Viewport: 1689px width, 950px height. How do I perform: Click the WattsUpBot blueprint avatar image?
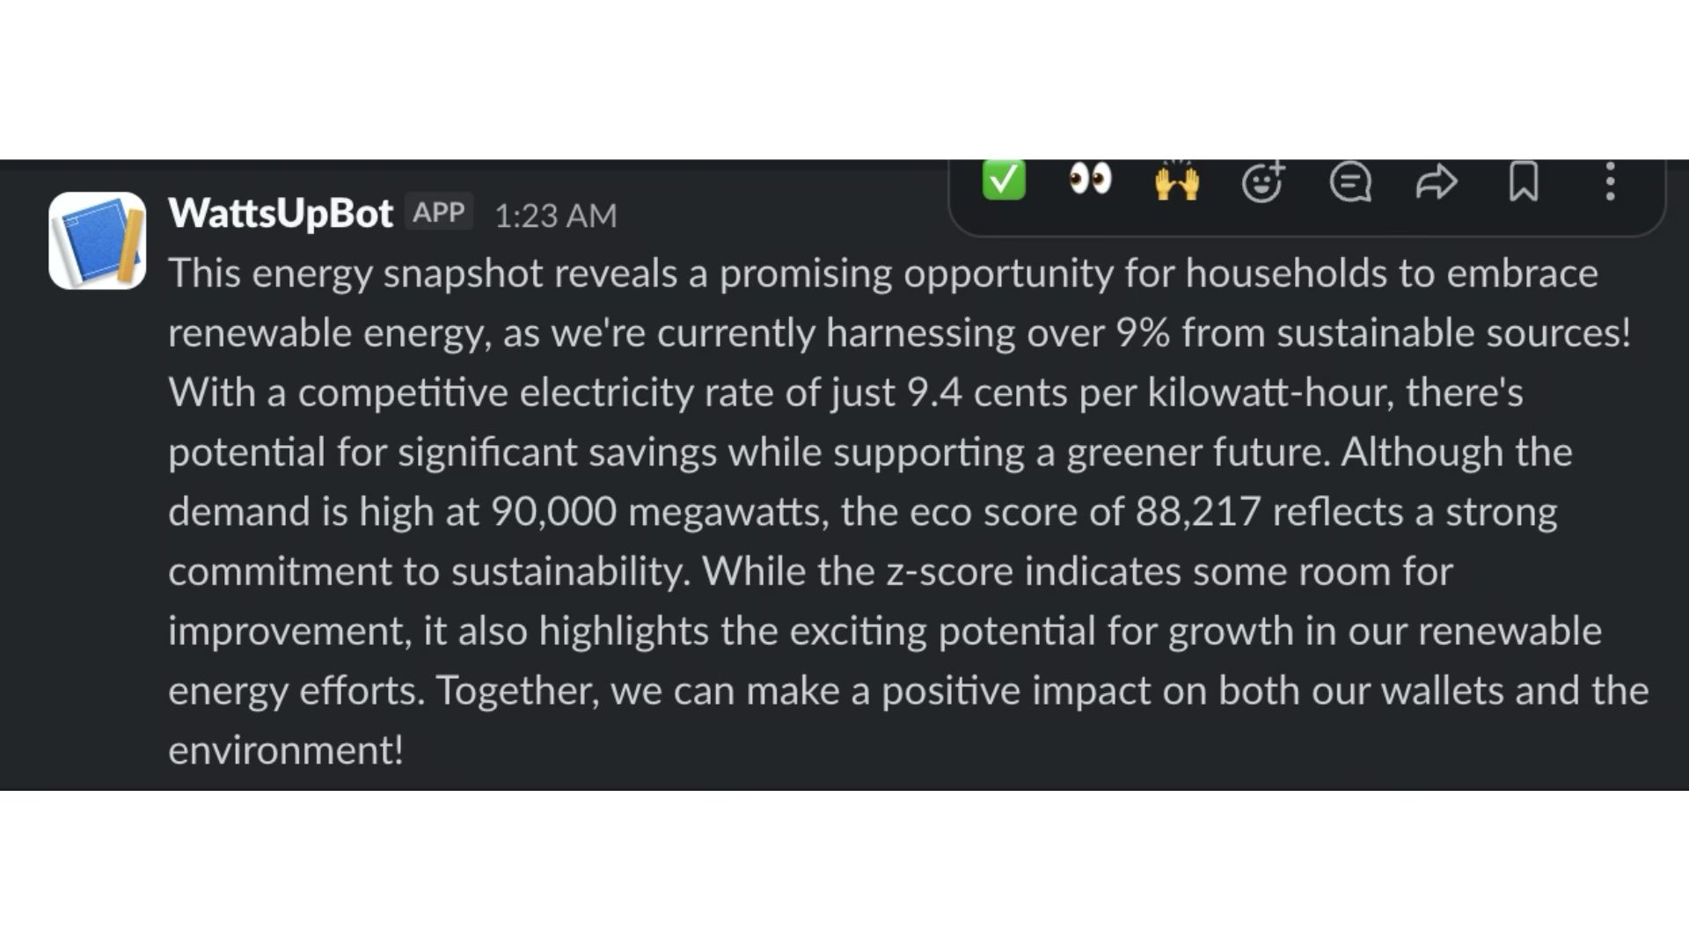97,241
